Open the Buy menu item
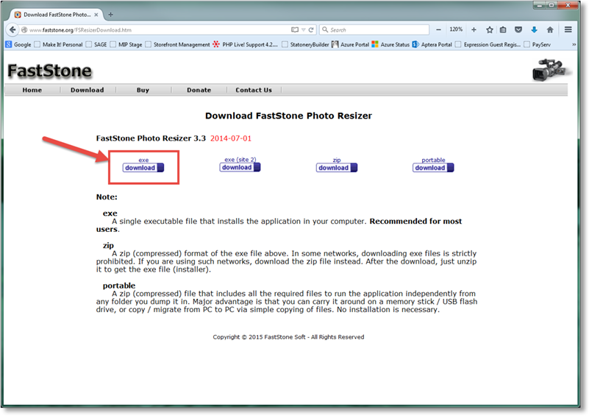 click(x=143, y=90)
